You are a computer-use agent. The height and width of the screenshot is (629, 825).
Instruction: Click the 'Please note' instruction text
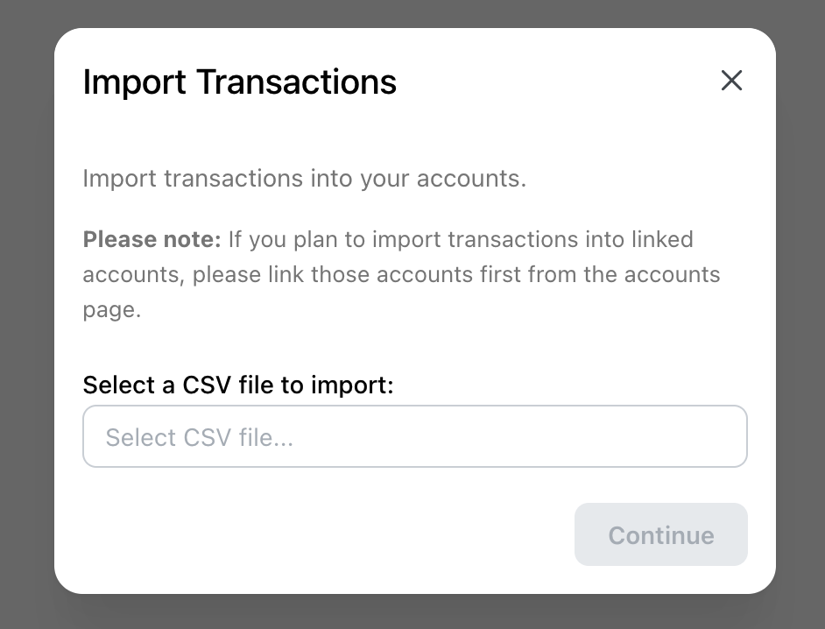click(x=401, y=274)
